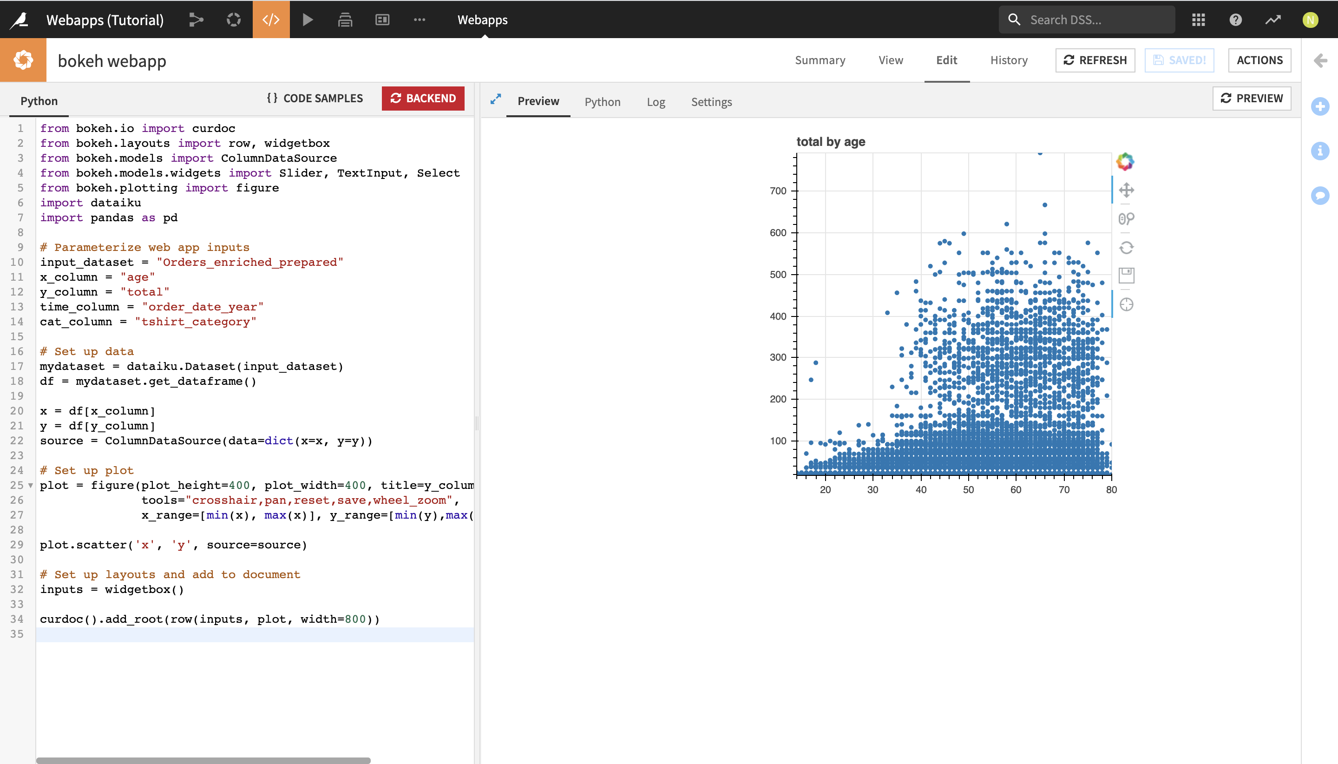Image resolution: width=1338 pixels, height=764 pixels.
Task: Click the curdoc().add_root line of code
Action: coord(210,619)
